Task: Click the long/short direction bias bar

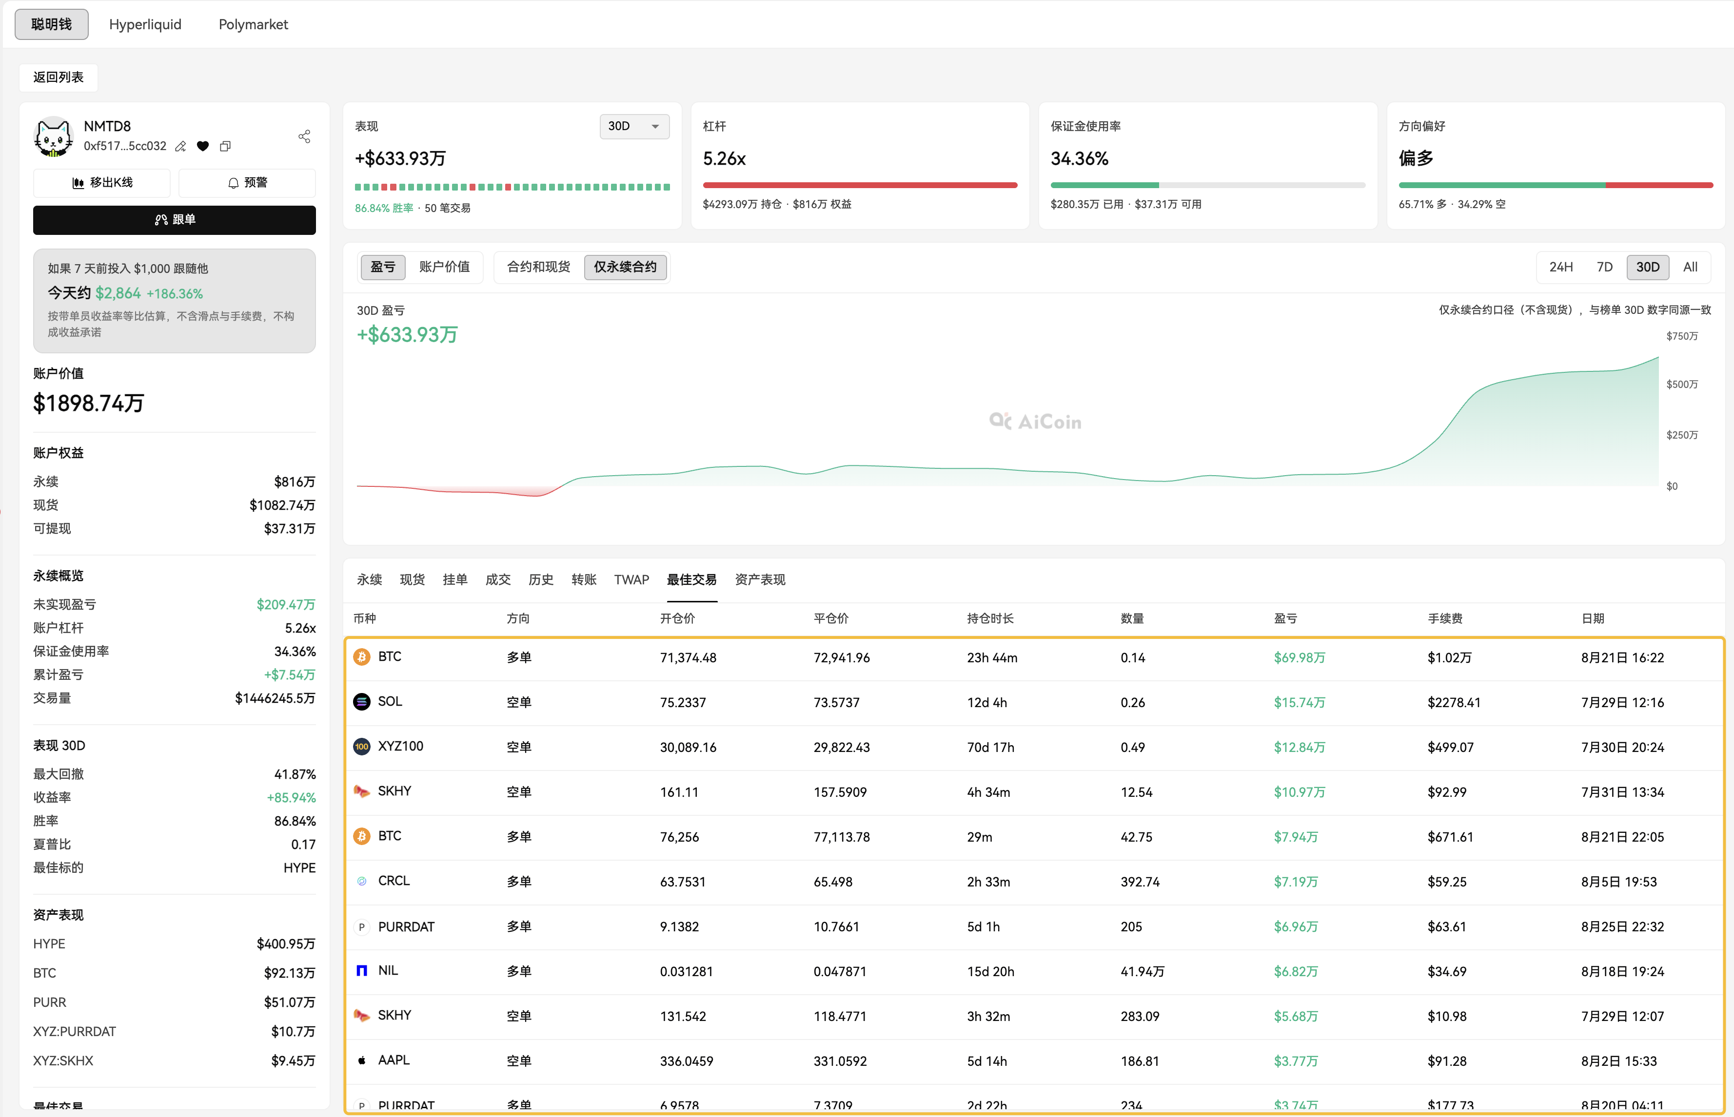Action: tap(1556, 185)
